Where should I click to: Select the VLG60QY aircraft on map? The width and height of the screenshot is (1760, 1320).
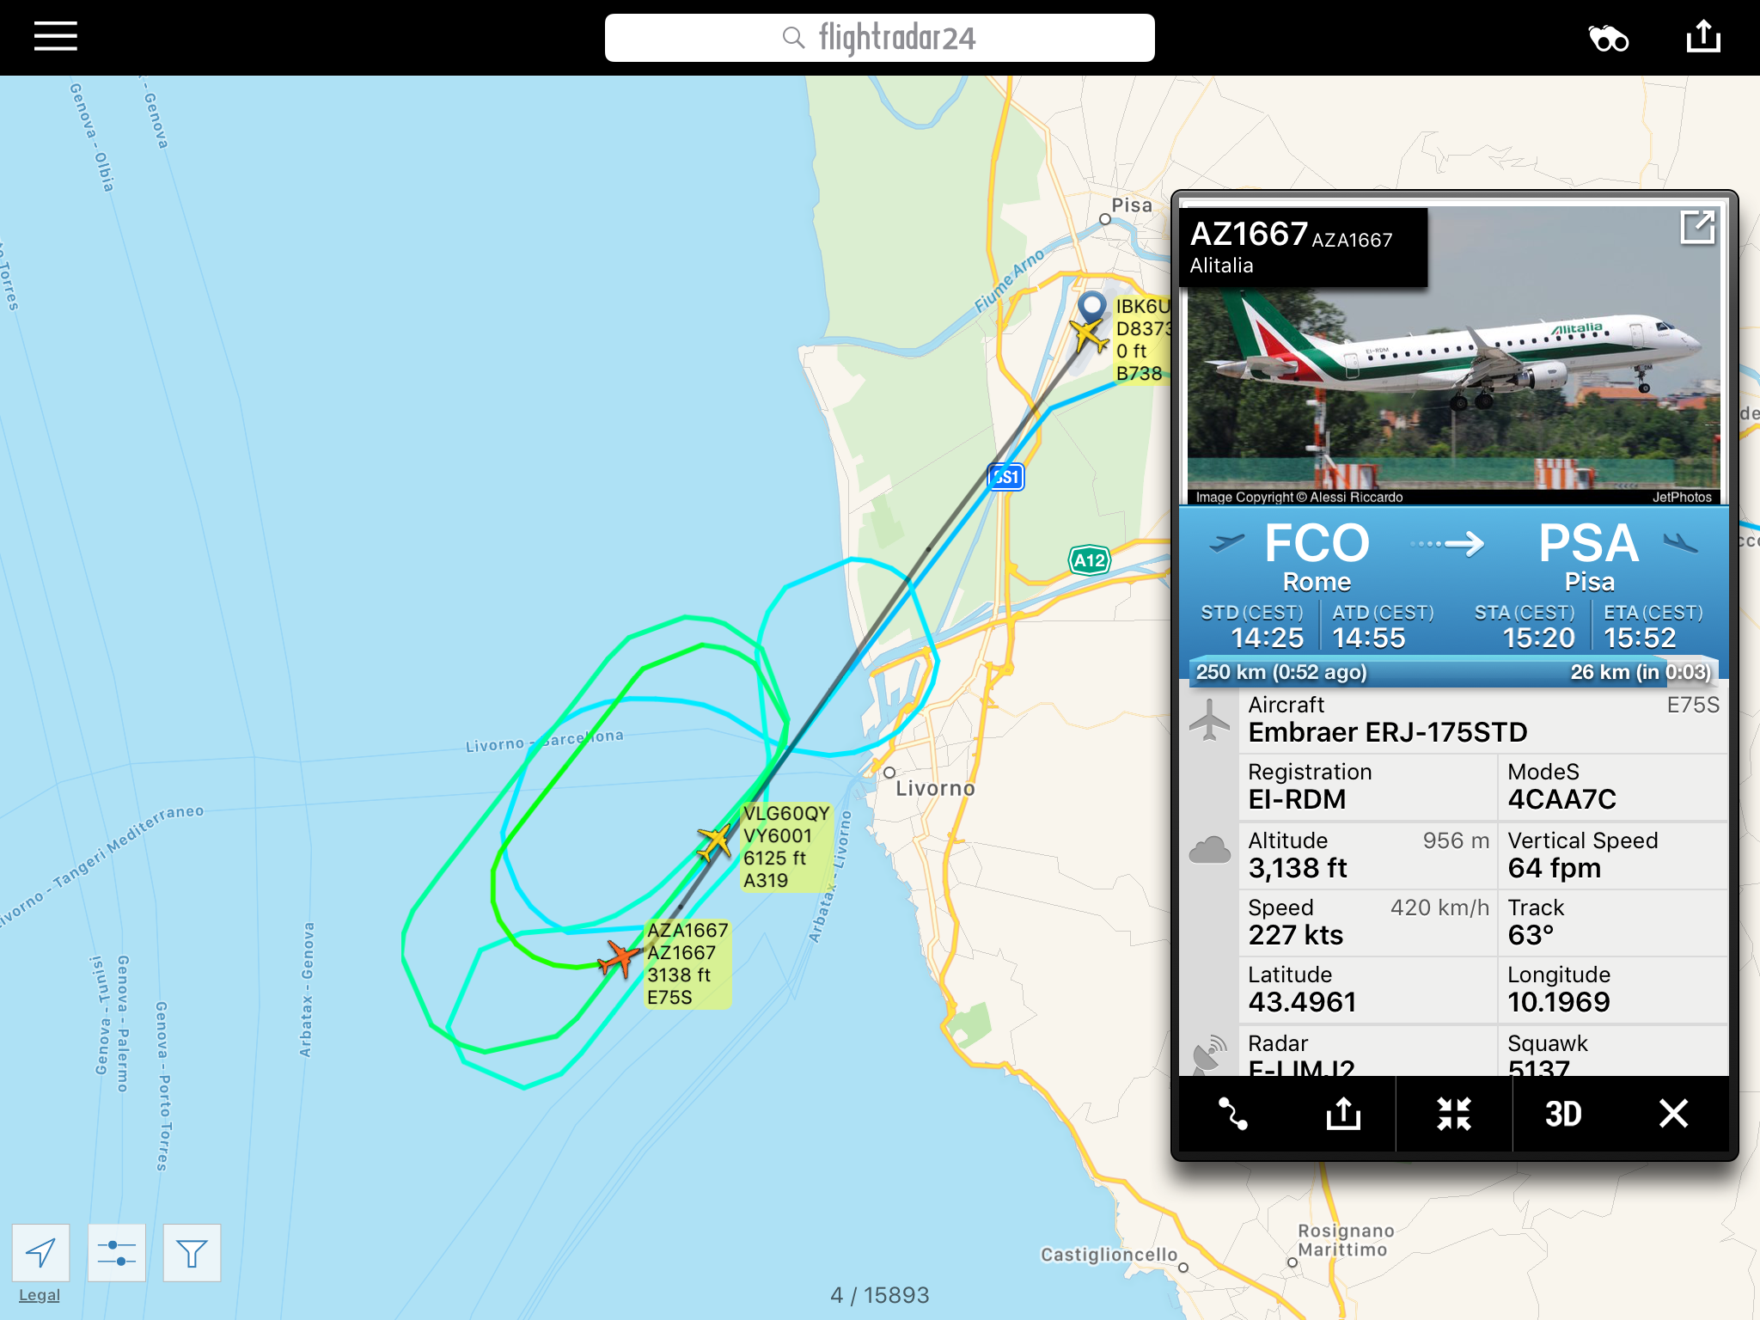coord(714,842)
